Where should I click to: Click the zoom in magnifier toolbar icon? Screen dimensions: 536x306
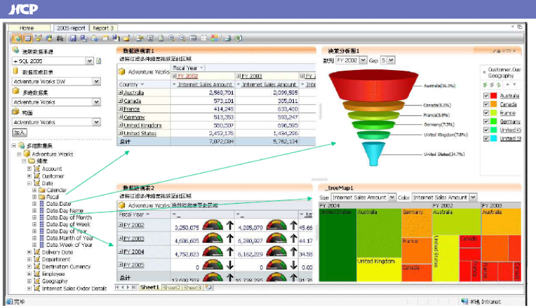171,39
